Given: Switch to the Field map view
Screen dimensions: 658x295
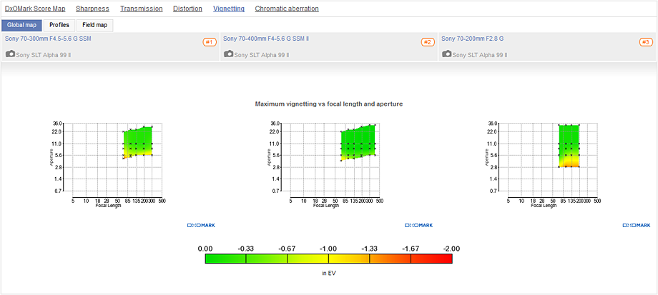Looking at the screenshot, I should 95,25.
